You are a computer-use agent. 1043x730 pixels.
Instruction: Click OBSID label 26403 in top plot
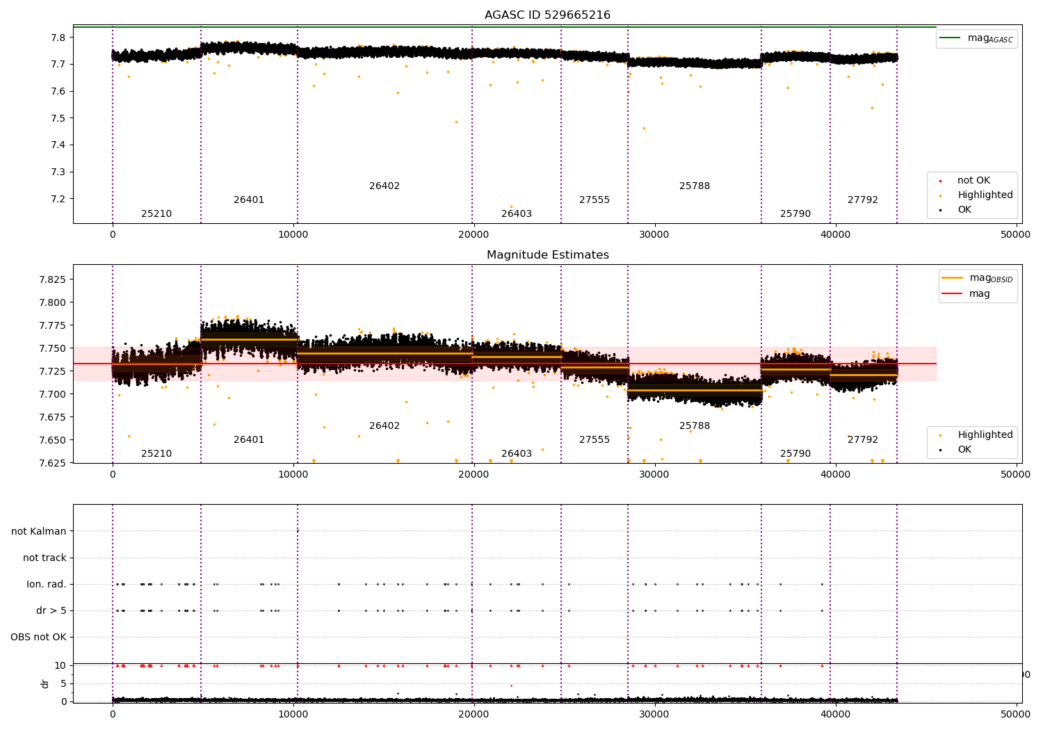click(x=517, y=214)
